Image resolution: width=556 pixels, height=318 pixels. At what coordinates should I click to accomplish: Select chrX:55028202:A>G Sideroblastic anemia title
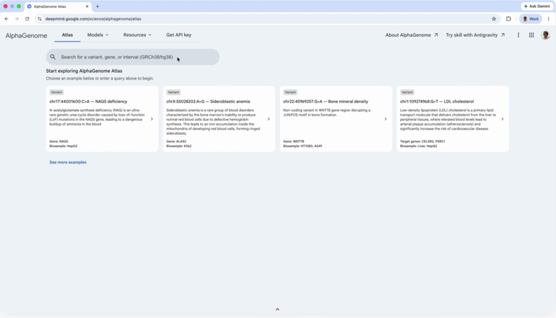[x=208, y=101]
